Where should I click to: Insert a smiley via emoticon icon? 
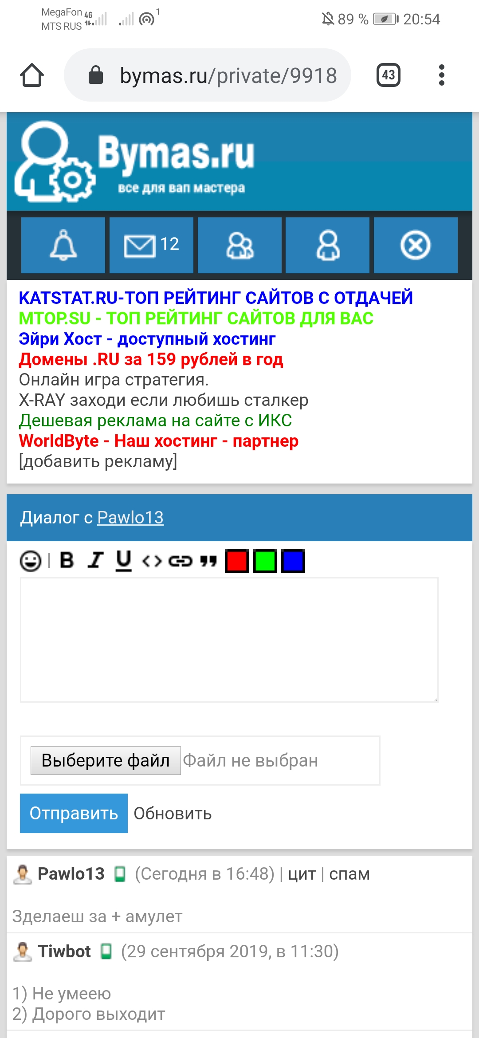tap(31, 561)
